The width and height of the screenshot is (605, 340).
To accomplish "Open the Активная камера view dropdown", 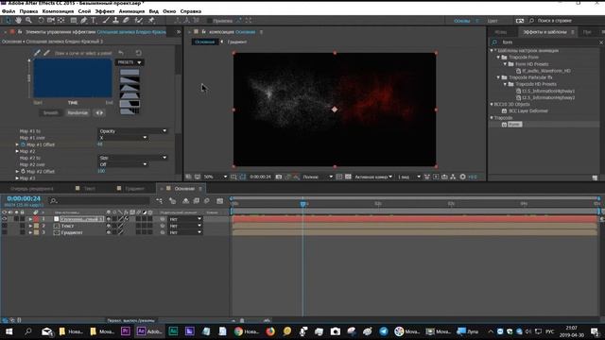I will pyautogui.click(x=373, y=177).
